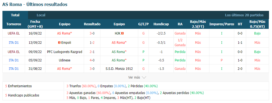
Task: Open Los últimos 20 partidos selector
Action: tap(244, 15)
